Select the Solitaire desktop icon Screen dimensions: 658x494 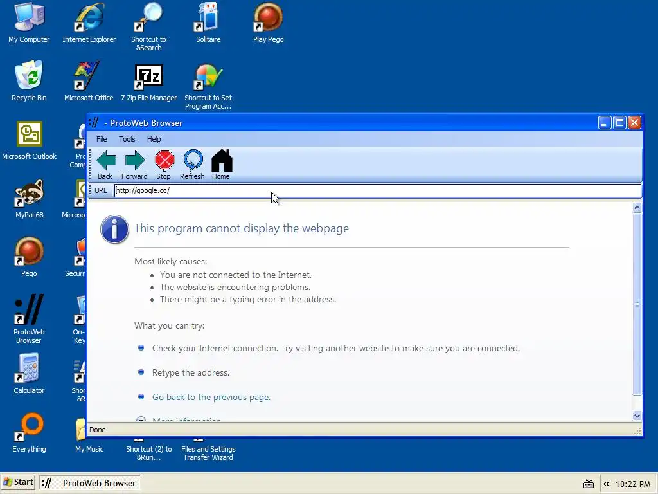coord(208,23)
